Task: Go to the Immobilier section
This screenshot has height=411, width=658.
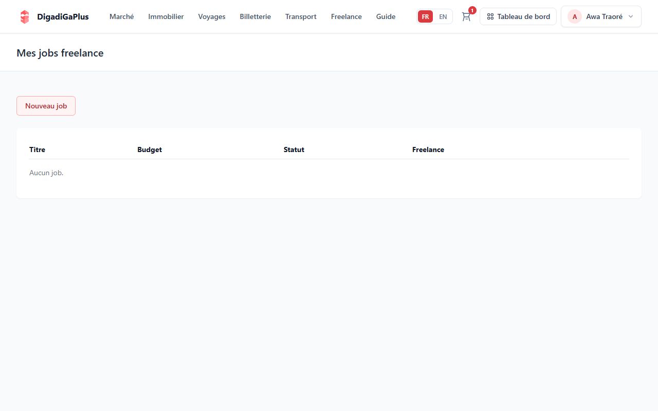Action: (x=166, y=16)
